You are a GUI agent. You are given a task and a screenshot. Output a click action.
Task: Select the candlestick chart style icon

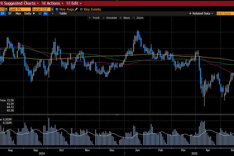click(x=46, y=14)
